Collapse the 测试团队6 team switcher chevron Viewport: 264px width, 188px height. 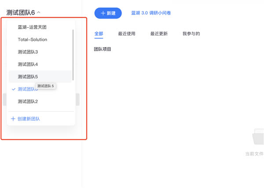click(x=39, y=13)
